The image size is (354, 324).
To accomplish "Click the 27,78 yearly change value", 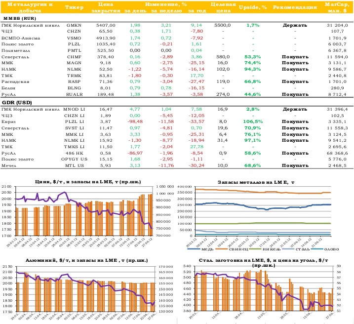I will pyautogui.click(x=197, y=147).
